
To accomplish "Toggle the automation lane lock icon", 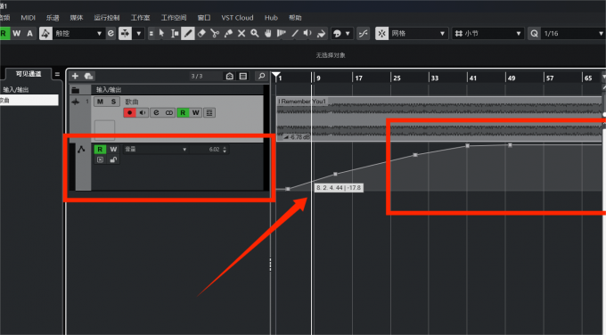I will pyautogui.click(x=113, y=159).
